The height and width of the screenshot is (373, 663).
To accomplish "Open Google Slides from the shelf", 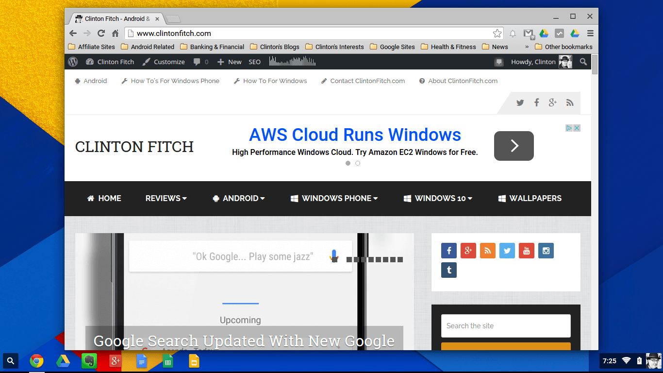I will click(194, 361).
